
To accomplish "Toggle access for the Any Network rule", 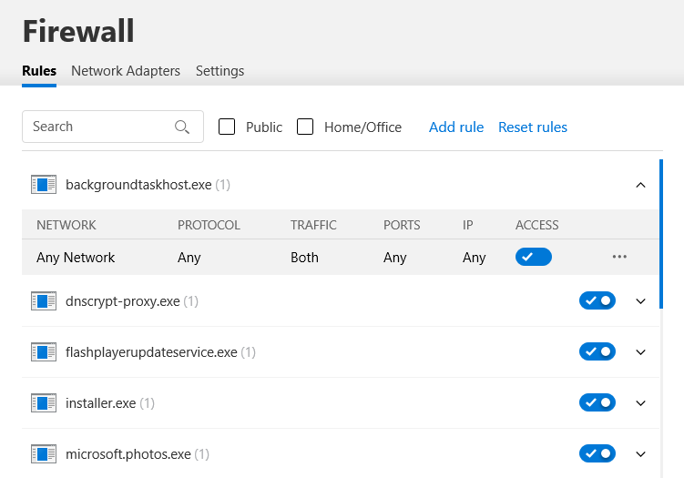I will 534,258.
